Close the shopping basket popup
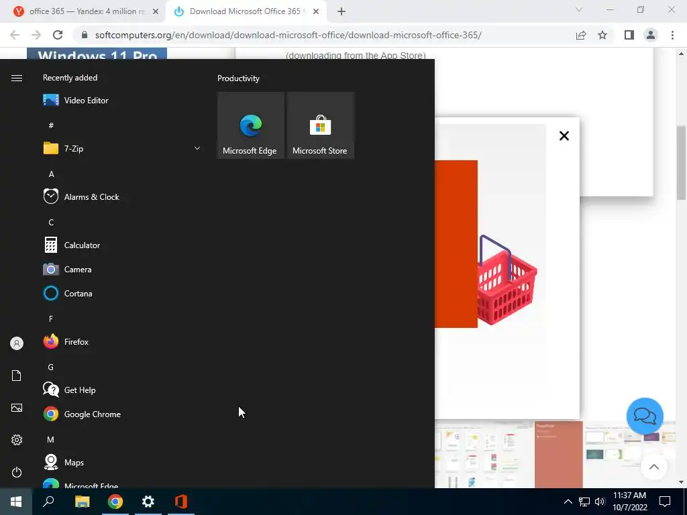The height and width of the screenshot is (515, 687). (564, 135)
